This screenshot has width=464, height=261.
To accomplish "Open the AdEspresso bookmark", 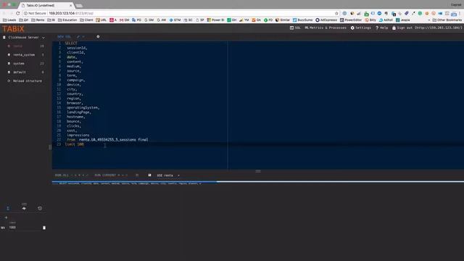I will [x=326, y=20].
